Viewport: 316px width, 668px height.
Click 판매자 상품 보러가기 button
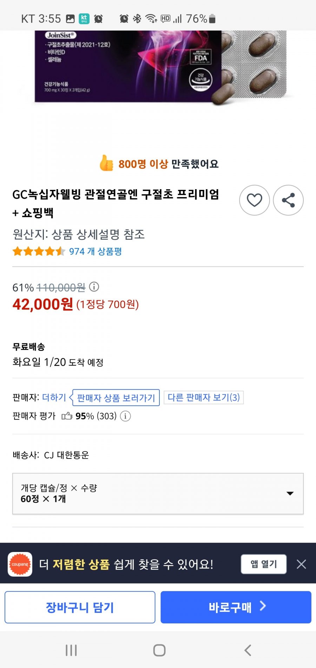(x=116, y=398)
